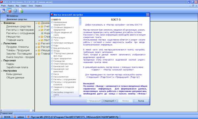Screen dimensions: 198x119
Task: Select Базы данных under Настройка
Action: point(14,74)
